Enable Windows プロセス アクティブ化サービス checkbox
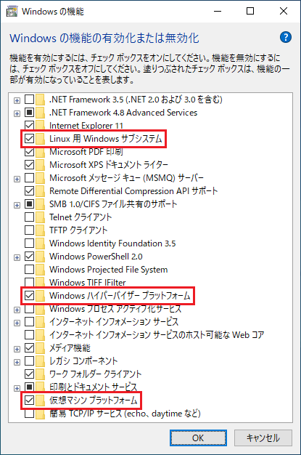 29,309
